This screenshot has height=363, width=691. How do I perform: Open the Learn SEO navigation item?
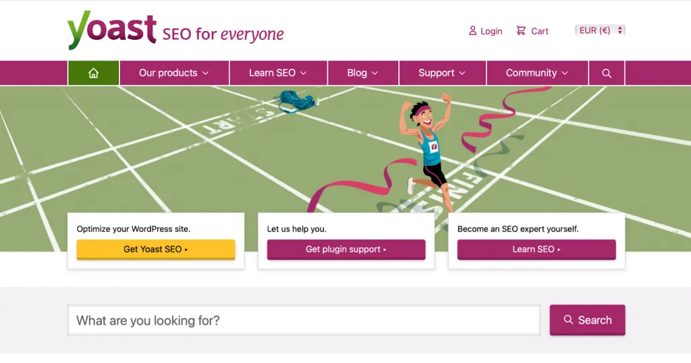279,73
